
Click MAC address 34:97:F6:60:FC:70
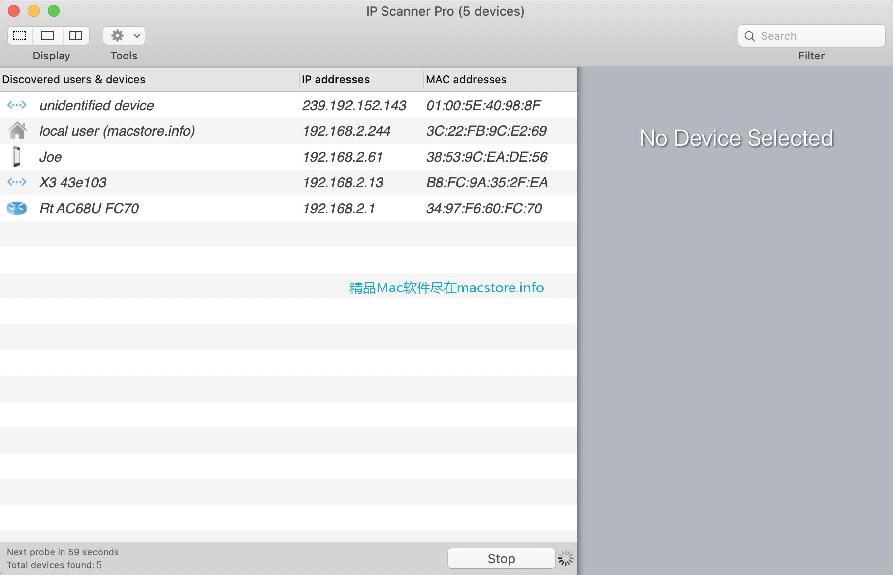pos(484,208)
